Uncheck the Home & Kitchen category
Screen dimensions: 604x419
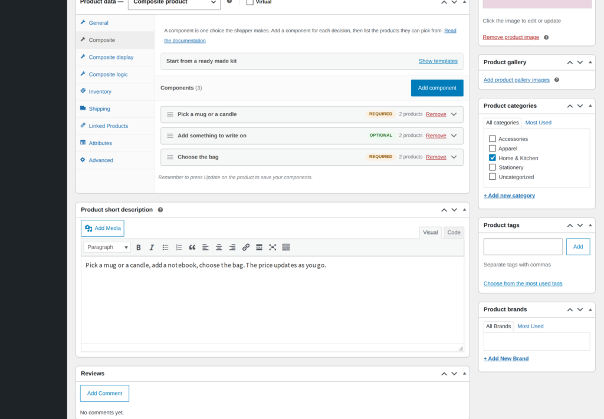pyautogui.click(x=493, y=158)
